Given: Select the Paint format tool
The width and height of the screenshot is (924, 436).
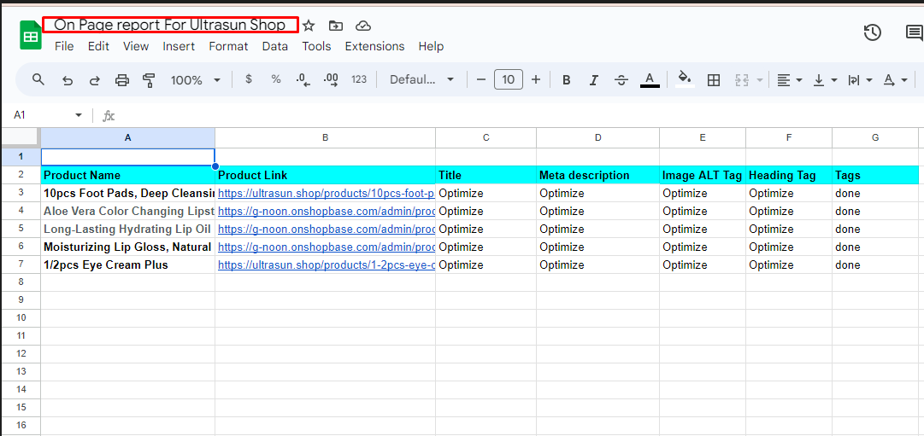Looking at the screenshot, I should coord(149,80).
